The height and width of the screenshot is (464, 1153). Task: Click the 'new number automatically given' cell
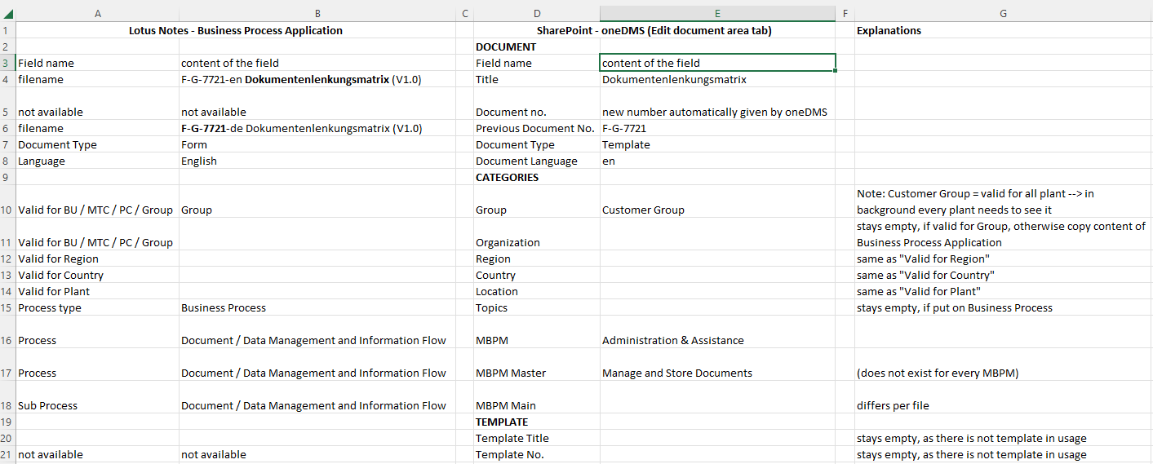[714, 112]
